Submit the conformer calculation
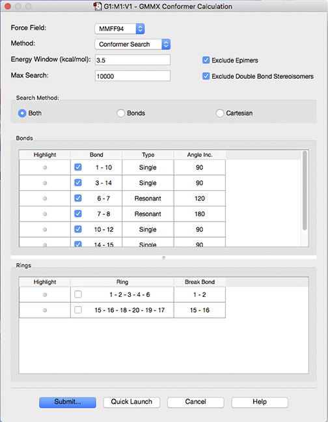Screen dimensions: 328x422 68,402
